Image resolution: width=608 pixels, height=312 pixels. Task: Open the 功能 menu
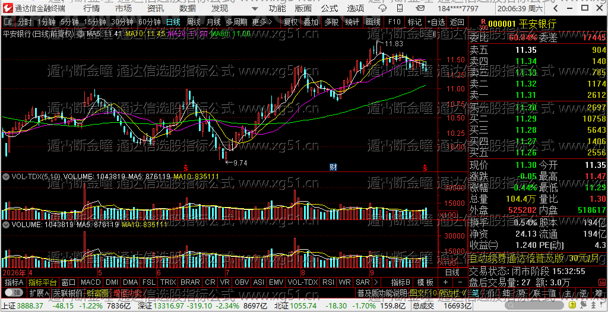(x=277, y=8)
